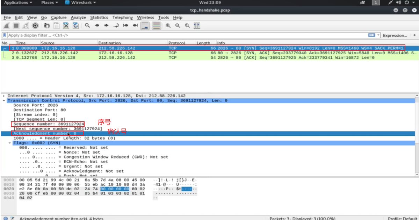The height and width of the screenshot is (220, 419).
Task: Open the Wireshark app menu in top bar
Action: [x=80, y=3]
